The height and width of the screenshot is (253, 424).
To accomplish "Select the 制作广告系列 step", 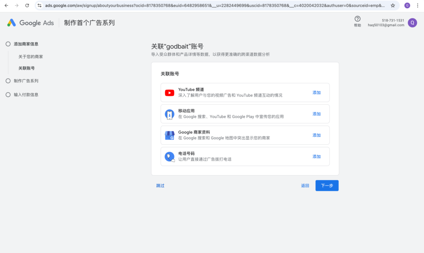I will click(x=26, y=81).
